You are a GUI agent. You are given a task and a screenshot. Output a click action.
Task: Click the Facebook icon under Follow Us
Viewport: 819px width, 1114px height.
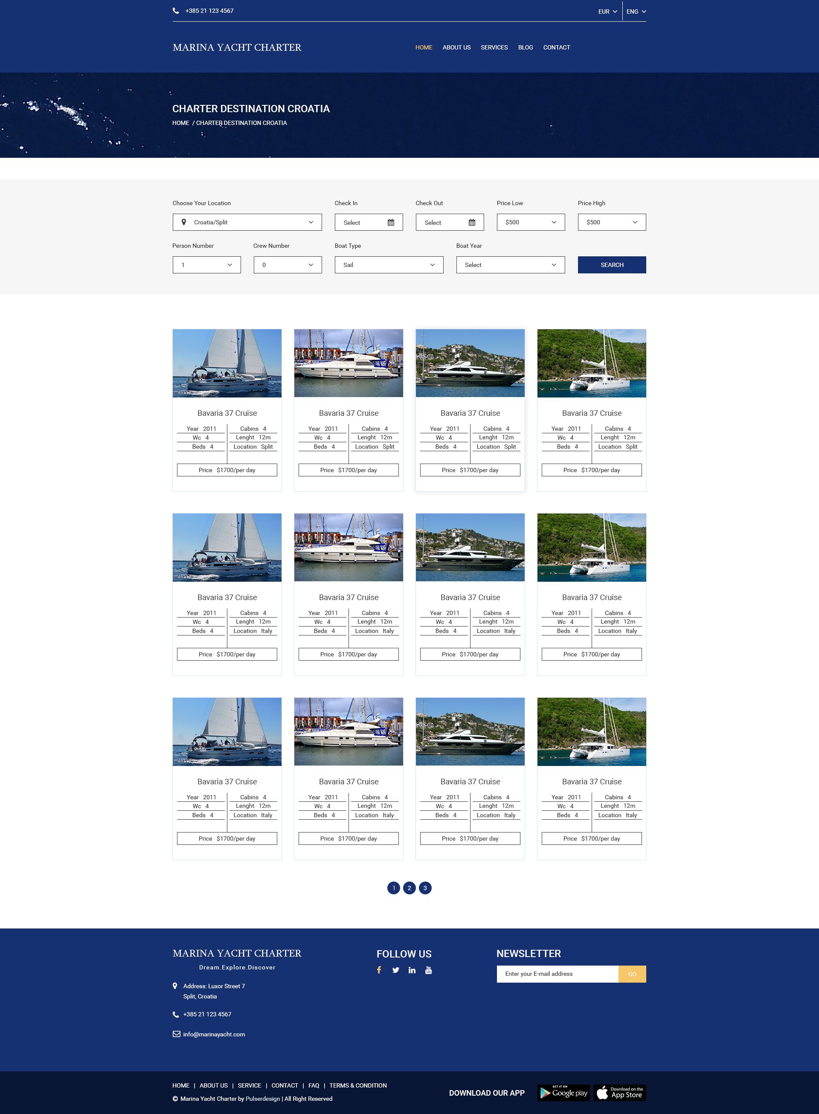coord(379,970)
